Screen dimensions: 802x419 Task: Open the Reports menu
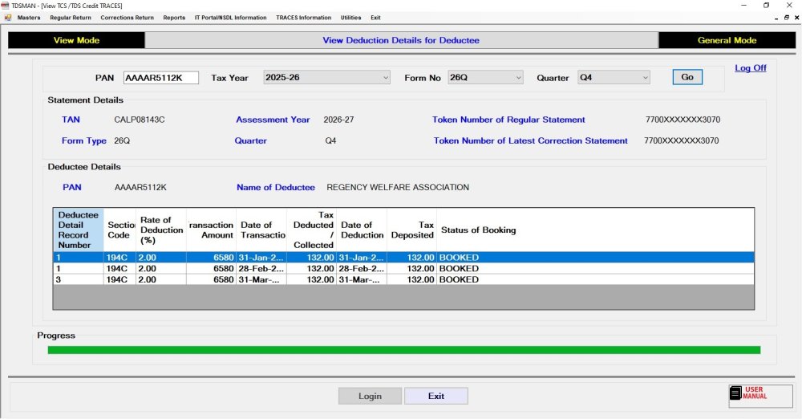[174, 18]
